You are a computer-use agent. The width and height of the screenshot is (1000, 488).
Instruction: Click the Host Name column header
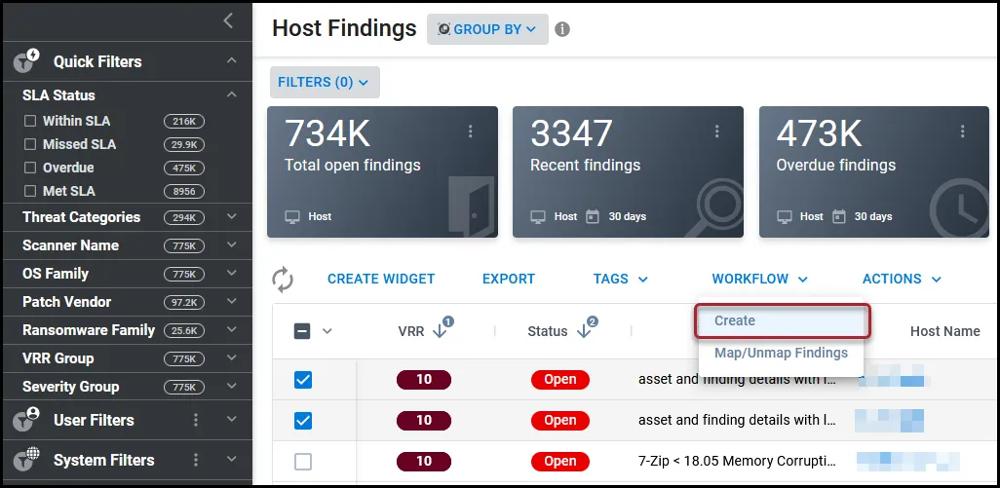click(x=944, y=331)
